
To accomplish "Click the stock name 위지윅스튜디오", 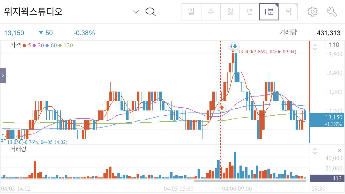I will (x=33, y=12).
